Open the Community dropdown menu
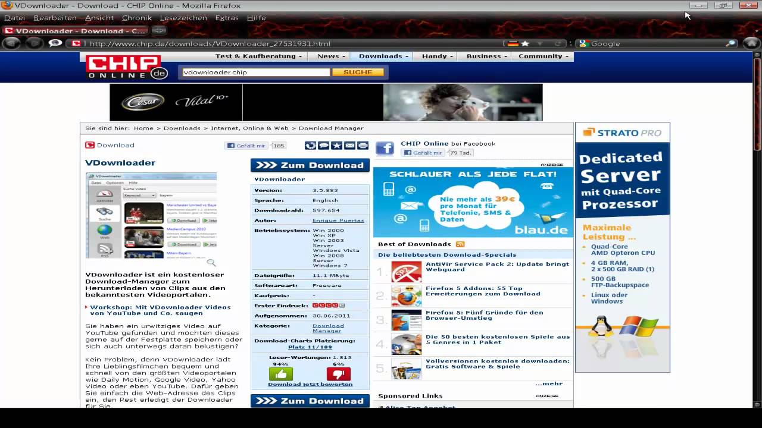Viewport: 762px width, 428px height. 543,56
